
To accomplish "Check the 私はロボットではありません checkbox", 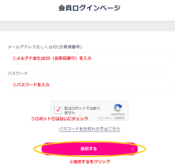I will [58, 110].
